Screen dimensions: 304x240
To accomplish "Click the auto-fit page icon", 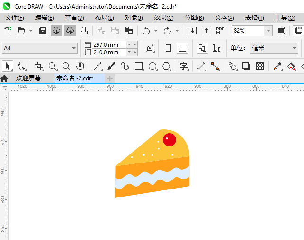I will coord(150,48).
